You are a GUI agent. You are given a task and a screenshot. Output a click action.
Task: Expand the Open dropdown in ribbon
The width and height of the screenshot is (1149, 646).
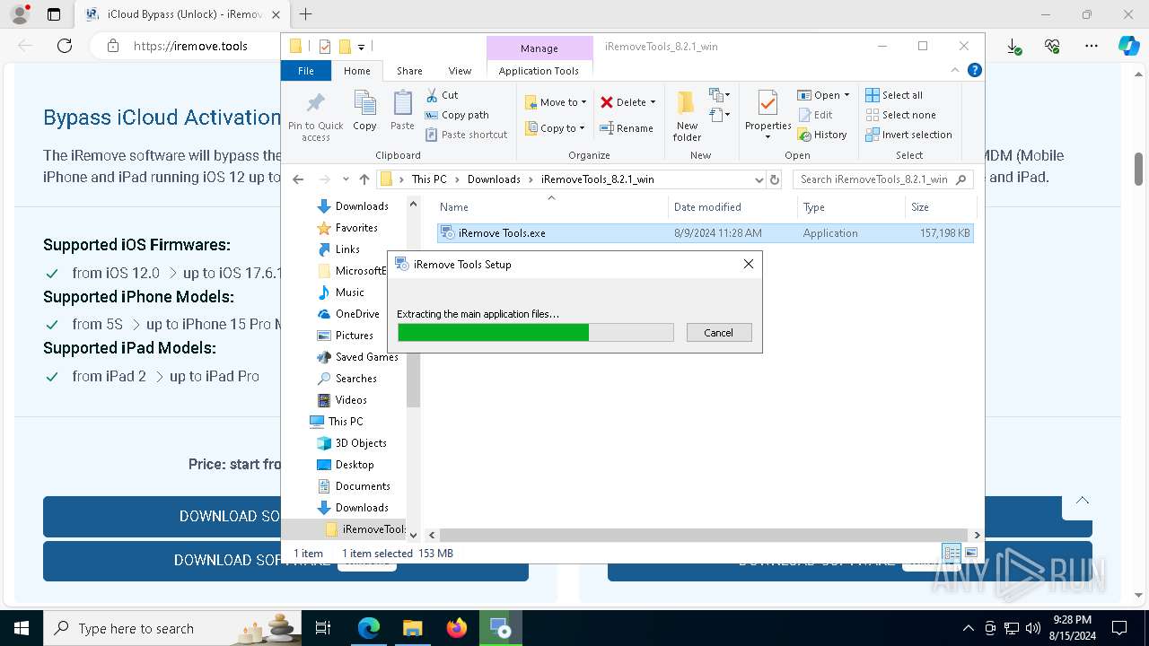pyautogui.click(x=846, y=95)
